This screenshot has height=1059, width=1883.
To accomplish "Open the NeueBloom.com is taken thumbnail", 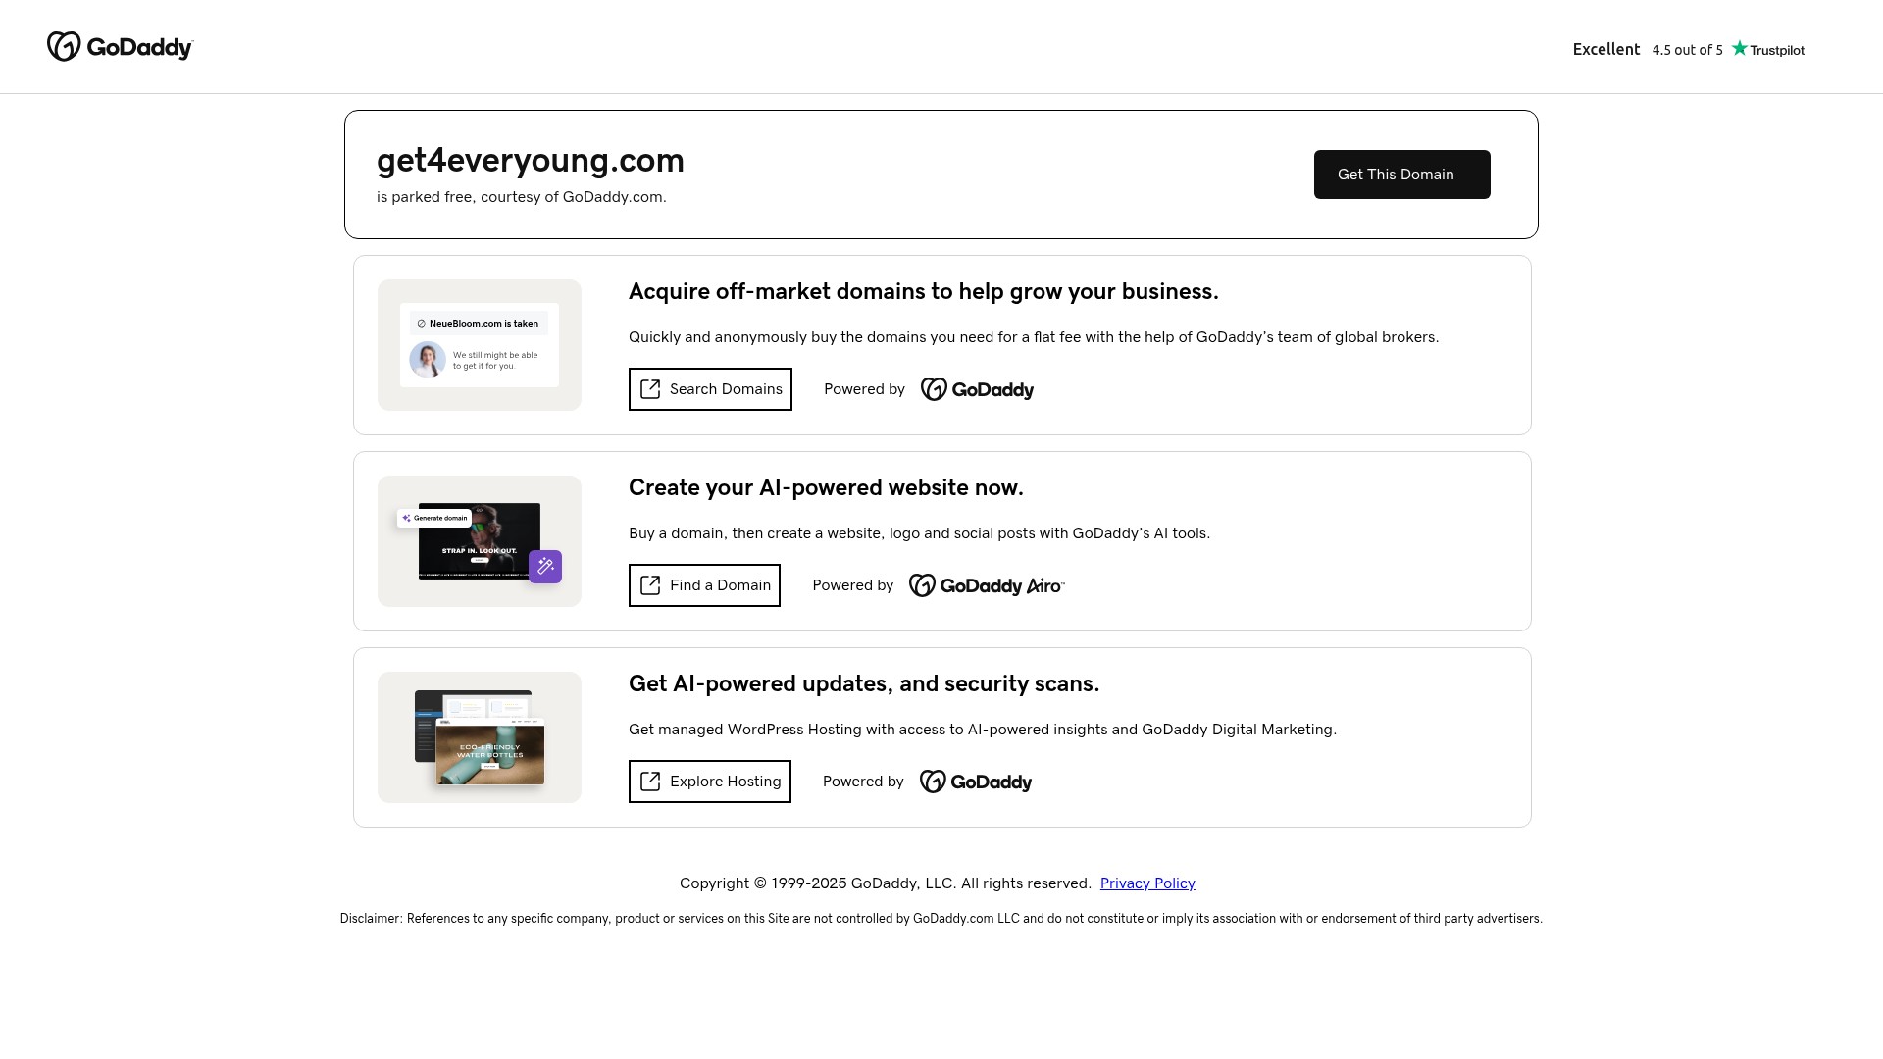I will 480,345.
